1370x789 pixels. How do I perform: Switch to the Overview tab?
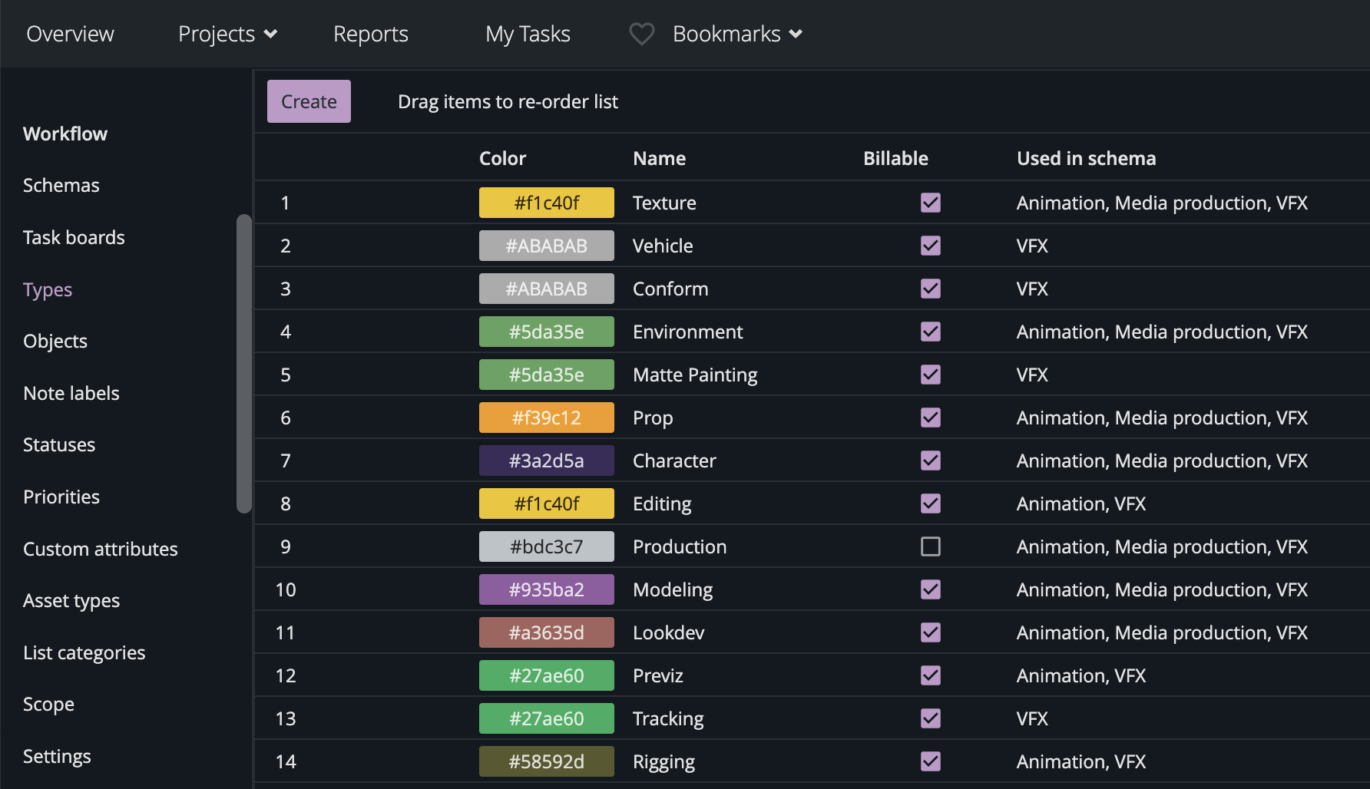pyautogui.click(x=70, y=34)
